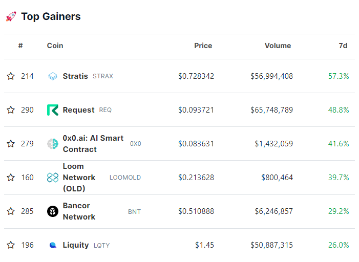Open the Stratis coin name link
359x262 pixels.
[x=75, y=76]
